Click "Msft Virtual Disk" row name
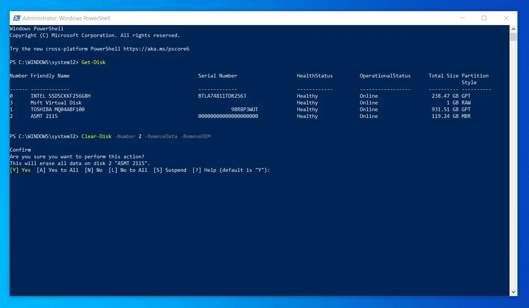 [x=56, y=103]
